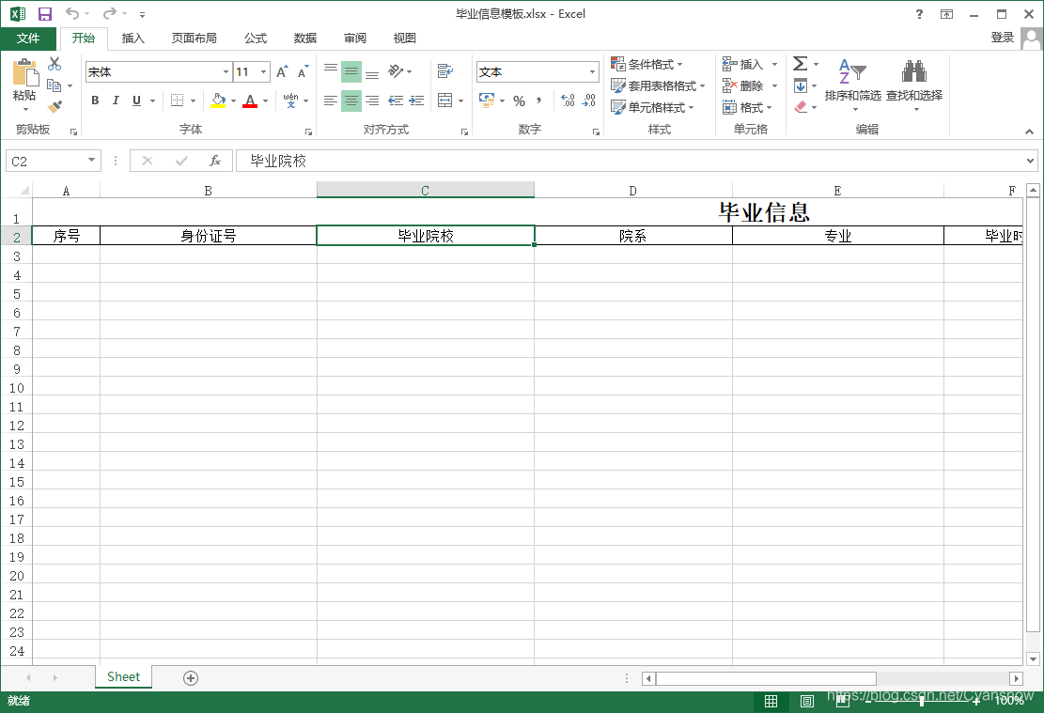Decrease font size with small A icon
Screen dimensions: 1044x713
point(303,72)
